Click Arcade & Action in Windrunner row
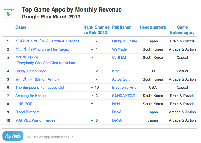The width and height of the screenshot is (201, 143). 182,49
